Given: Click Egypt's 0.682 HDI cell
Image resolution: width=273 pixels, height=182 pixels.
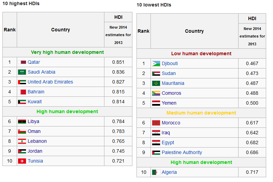Looking at the screenshot, I should point(252,143).
